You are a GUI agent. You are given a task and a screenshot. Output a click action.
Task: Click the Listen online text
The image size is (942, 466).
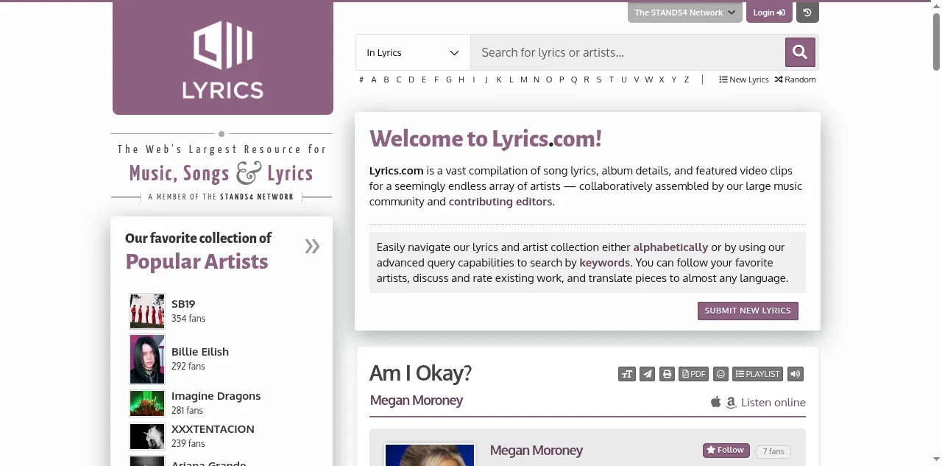(773, 403)
